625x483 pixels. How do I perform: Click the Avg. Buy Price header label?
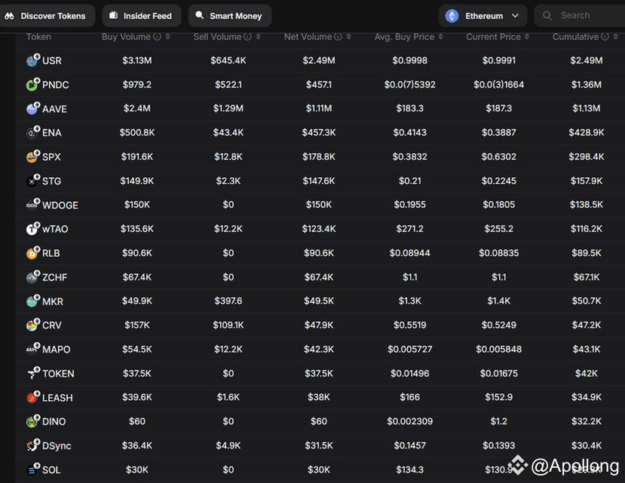point(404,37)
